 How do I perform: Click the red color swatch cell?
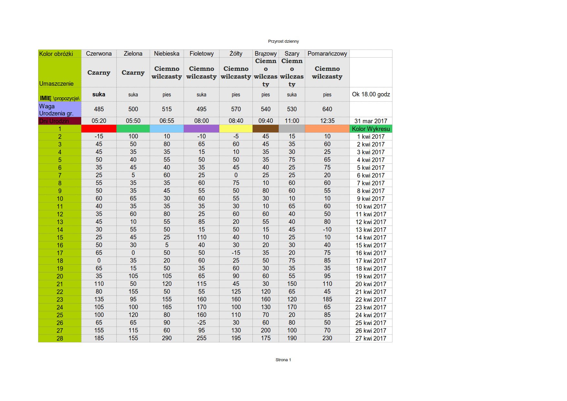tap(99, 129)
